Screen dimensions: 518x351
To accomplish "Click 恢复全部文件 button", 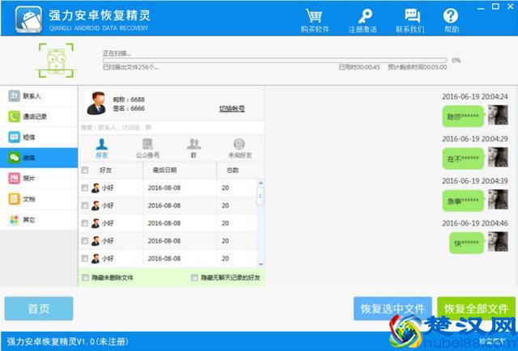I will click(x=476, y=309).
